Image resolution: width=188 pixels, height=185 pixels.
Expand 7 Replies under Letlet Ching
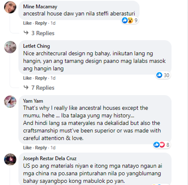(x=43, y=88)
